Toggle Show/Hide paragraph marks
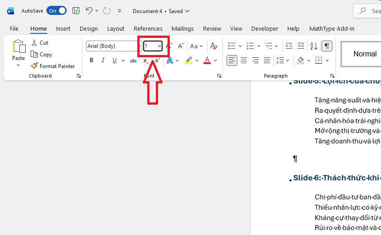 click(327, 46)
